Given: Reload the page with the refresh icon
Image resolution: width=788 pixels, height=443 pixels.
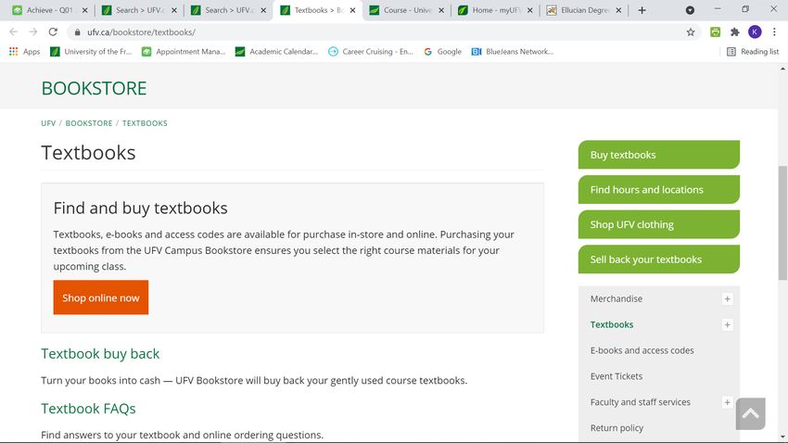Looking at the screenshot, I should tap(53, 32).
